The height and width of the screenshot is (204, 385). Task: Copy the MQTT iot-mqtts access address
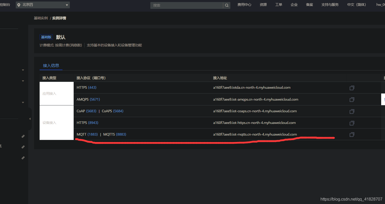coord(352,135)
